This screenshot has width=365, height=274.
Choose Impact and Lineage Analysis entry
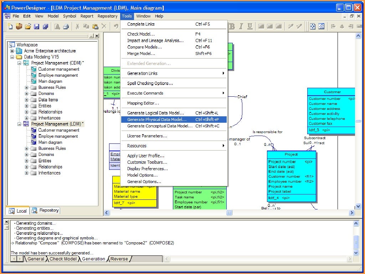pos(174,41)
